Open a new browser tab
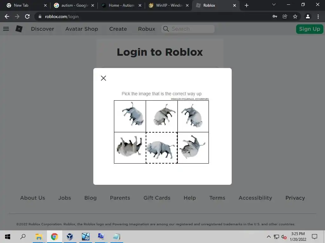325x243 pixels. (246, 5)
